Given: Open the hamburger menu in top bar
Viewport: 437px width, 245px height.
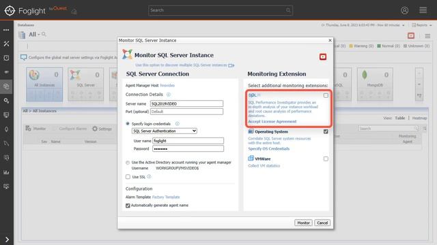Looking at the screenshot, I should tap(423, 10).
